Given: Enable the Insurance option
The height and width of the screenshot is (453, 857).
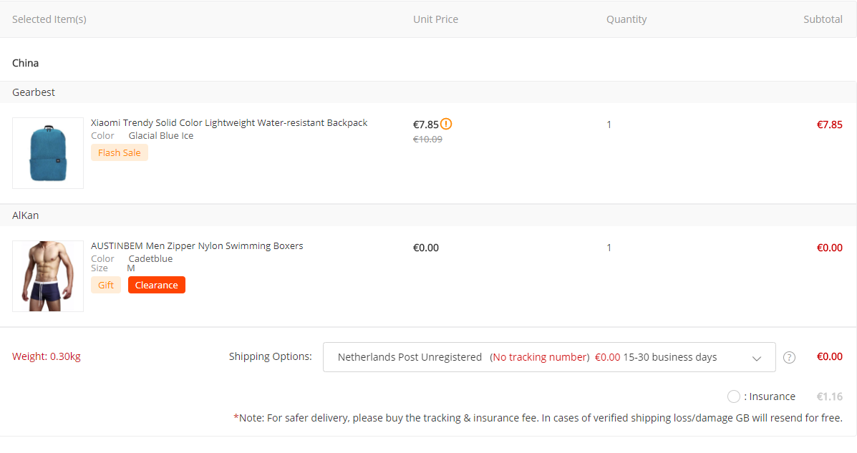Looking at the screenshot, I should point(733,396).
